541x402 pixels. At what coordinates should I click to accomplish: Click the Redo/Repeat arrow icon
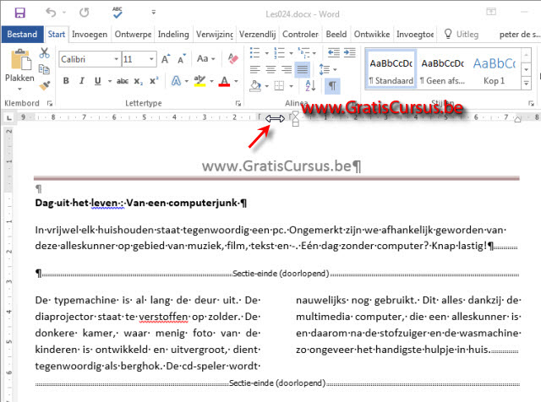click(x=85, y=13)
